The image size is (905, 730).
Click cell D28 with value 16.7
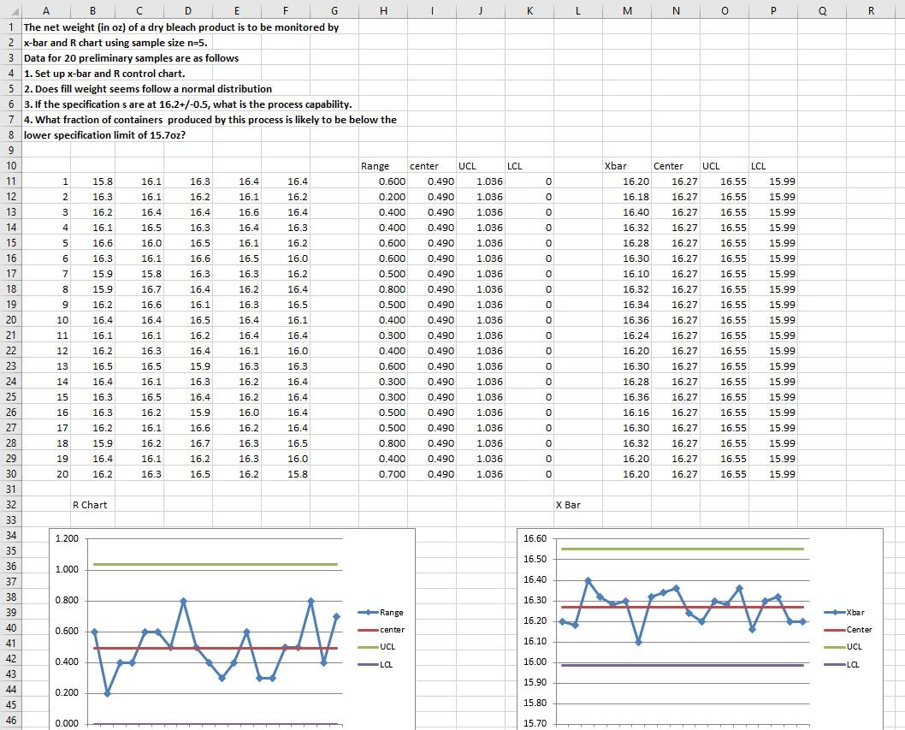point(187,443)
